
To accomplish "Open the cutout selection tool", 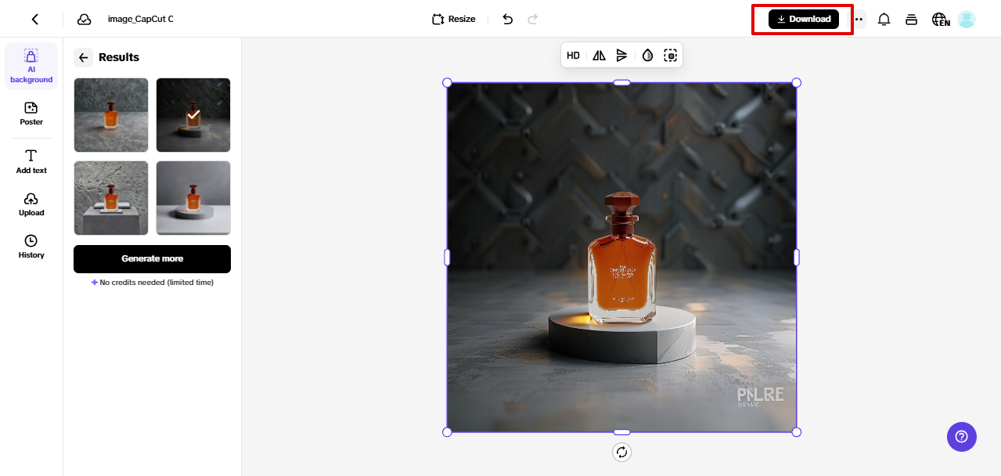I will (671, 55).
